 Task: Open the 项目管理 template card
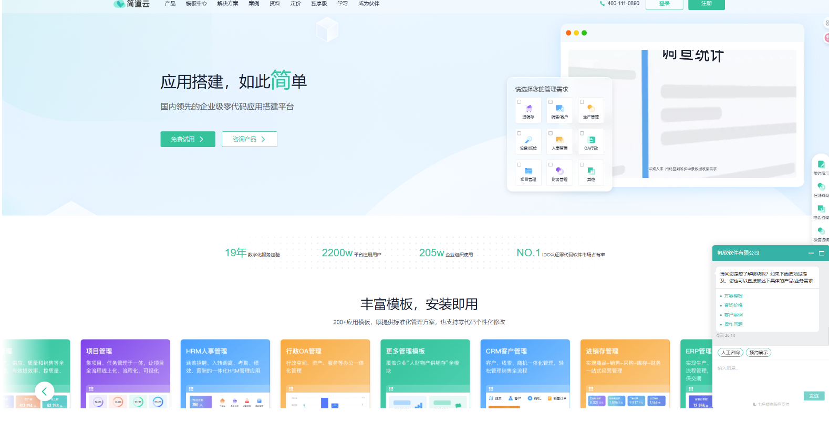(126, 374)
